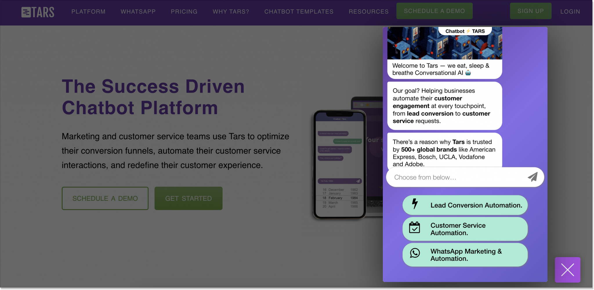Click the green GET STARTED button
Image resolution: width=594 pixels, height=290 pixels.
(x=188, y=198)
